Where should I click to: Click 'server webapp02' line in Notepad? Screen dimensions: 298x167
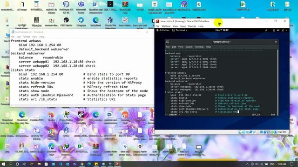coord(57,66)
